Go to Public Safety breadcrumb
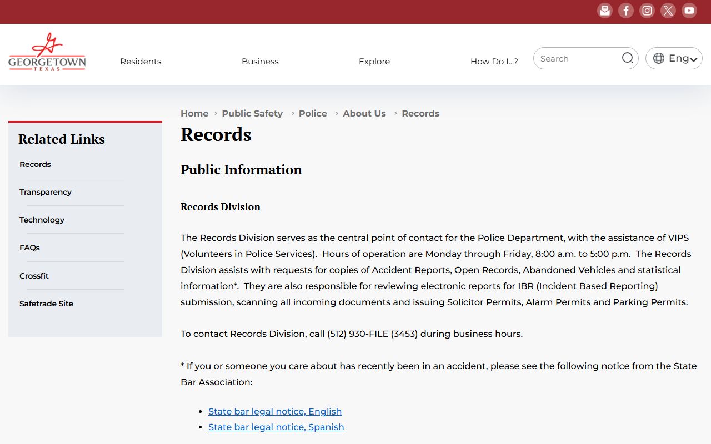The width and height of the screenshot is (711, 444). [252, 113]
